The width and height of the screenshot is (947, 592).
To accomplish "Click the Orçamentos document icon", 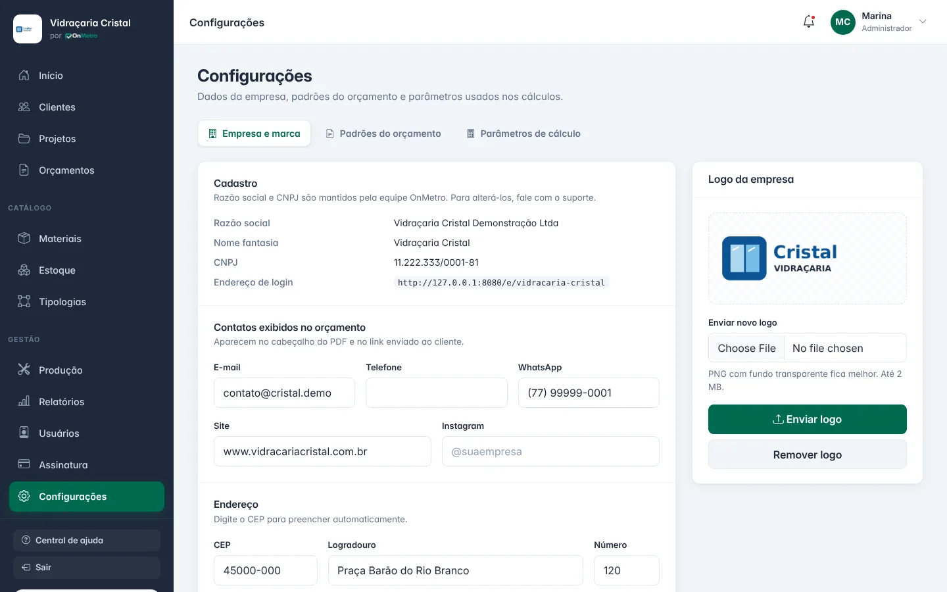I will point(24,170).
